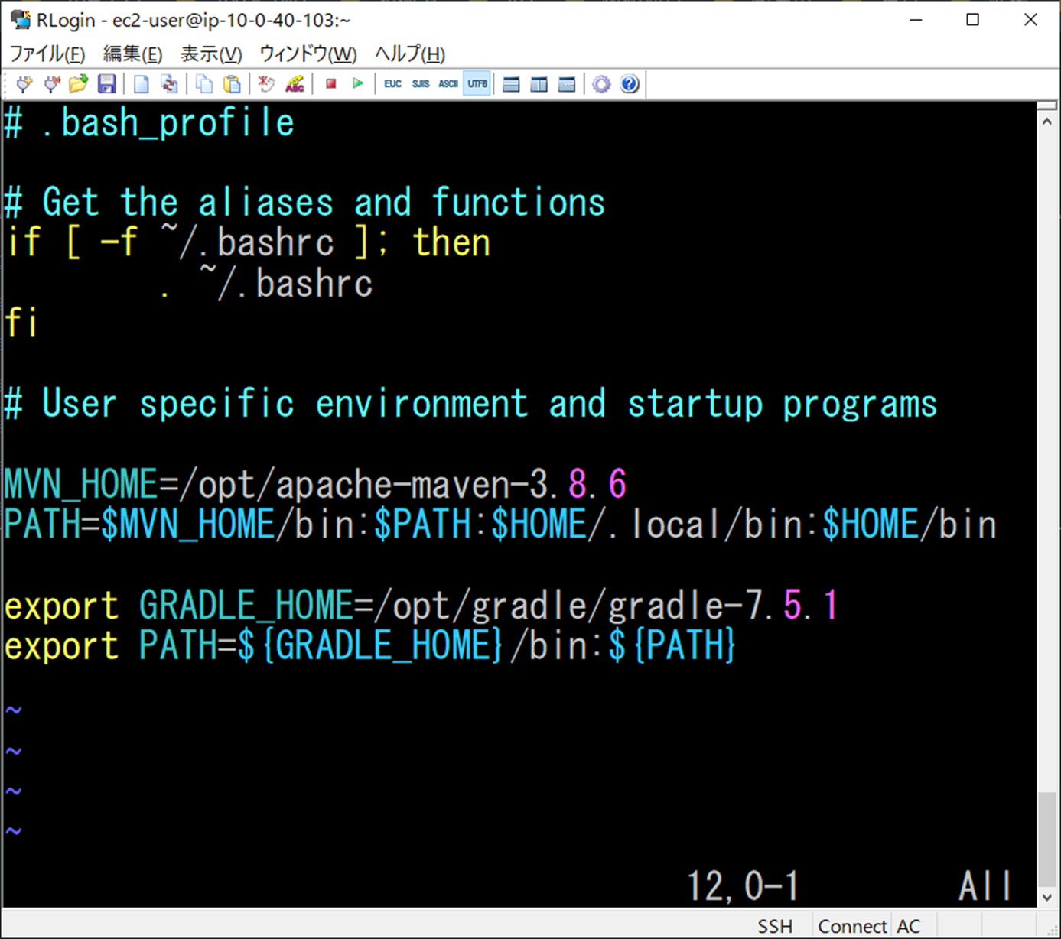The width and height of the screenshot is (1061, 939).
Task: Open the ヘルプ(H) menu
Action: click(x=410, y=54)
